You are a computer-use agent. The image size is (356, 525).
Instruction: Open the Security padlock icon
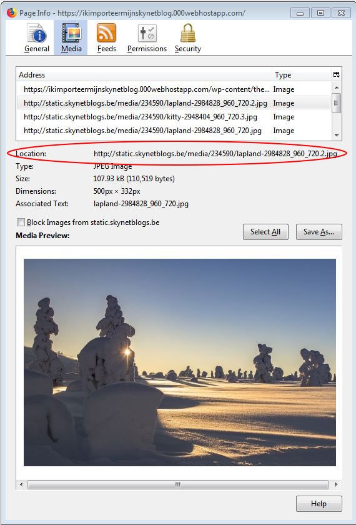pyautogui.click(x=188, y=33)
